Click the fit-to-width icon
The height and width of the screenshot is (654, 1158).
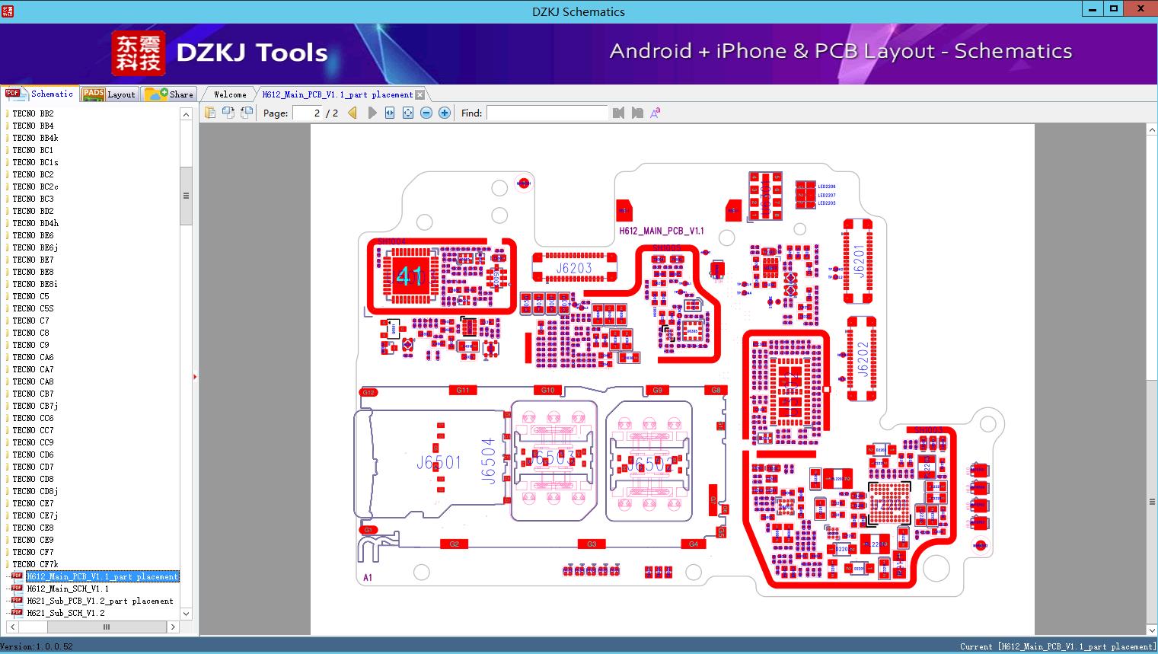(x=390, y=113)
